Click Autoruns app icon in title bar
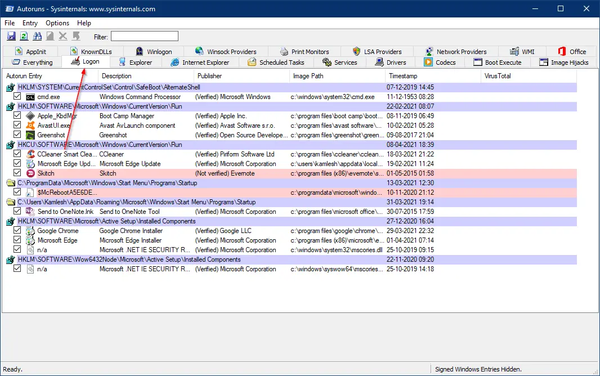 tap(10, 9)
